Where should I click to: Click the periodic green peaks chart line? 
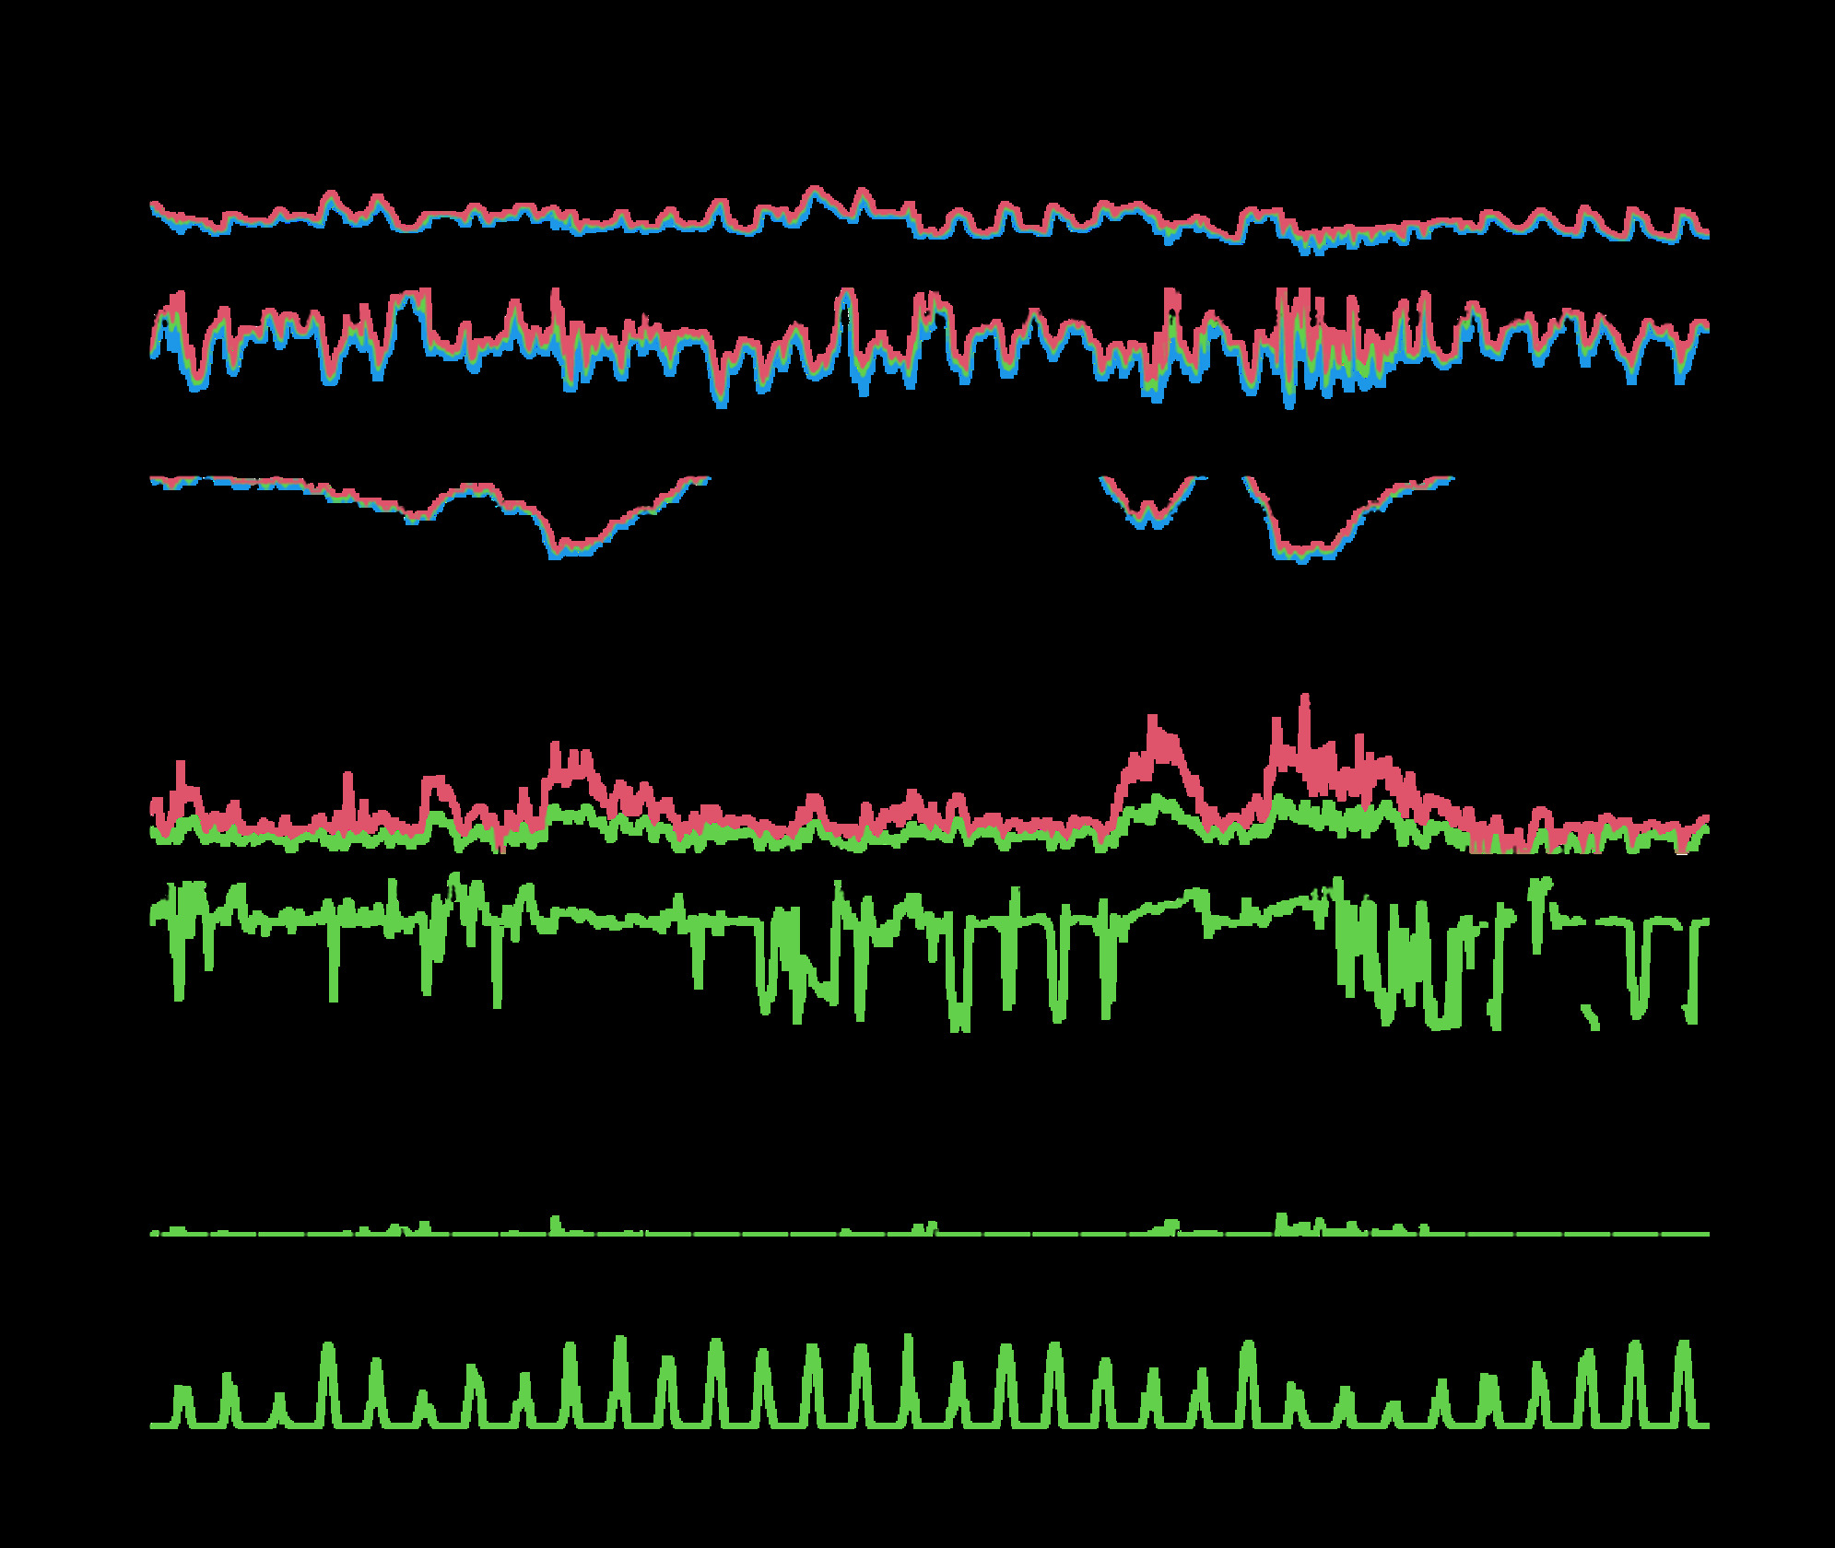click(930, 1382)
